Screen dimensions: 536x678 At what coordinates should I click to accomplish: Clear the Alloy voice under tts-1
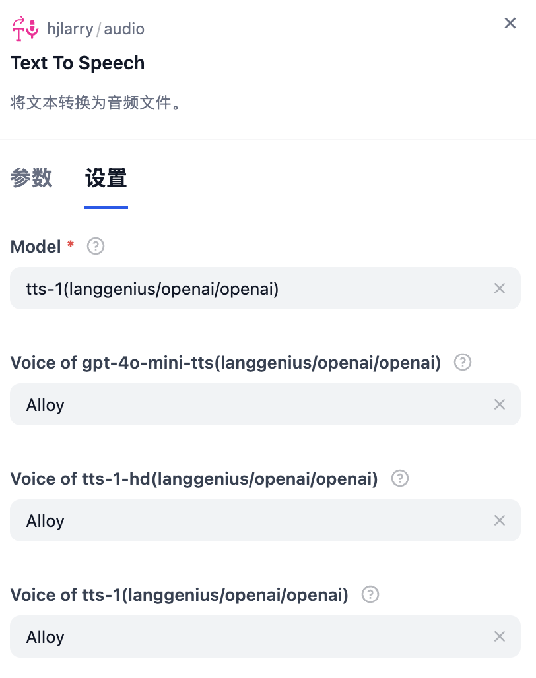500,636
